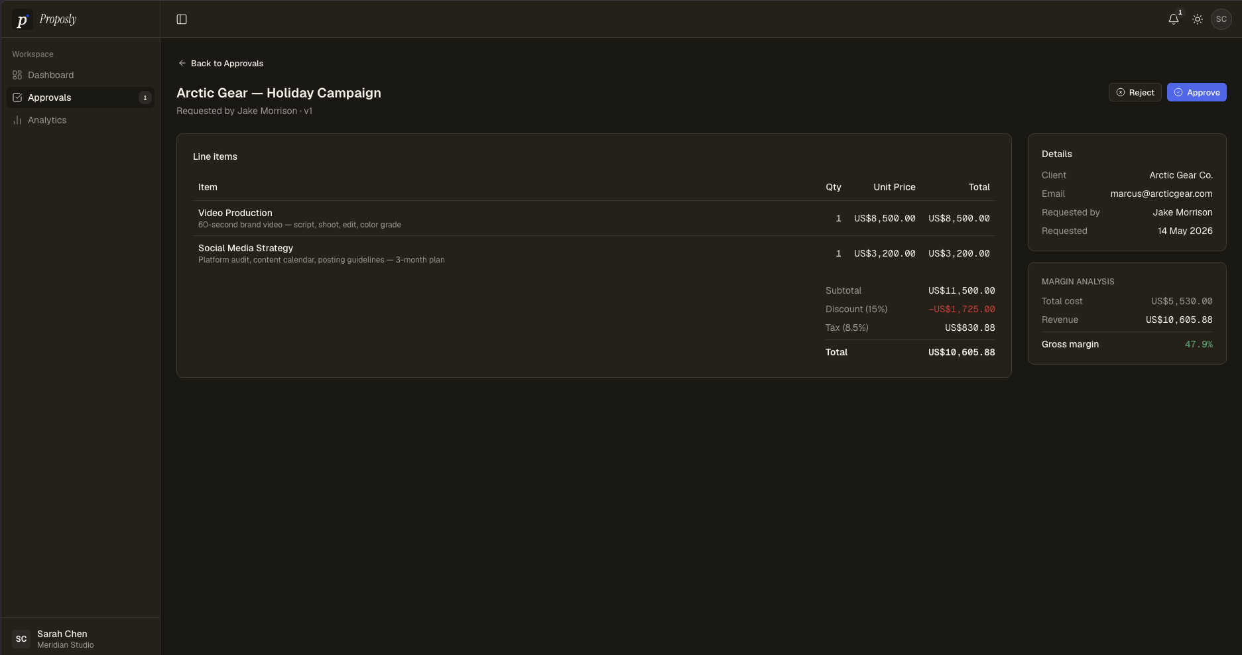Screen dimensions: 1242x655
Task: Click the Total US$10,605.88 in line items
Action: coord(962,352)
